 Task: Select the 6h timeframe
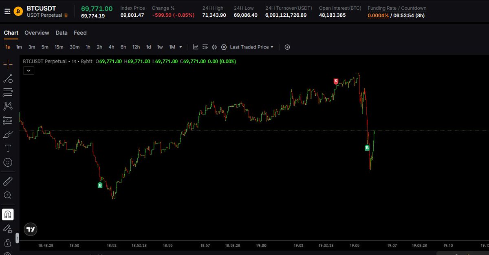click(123, 47)
